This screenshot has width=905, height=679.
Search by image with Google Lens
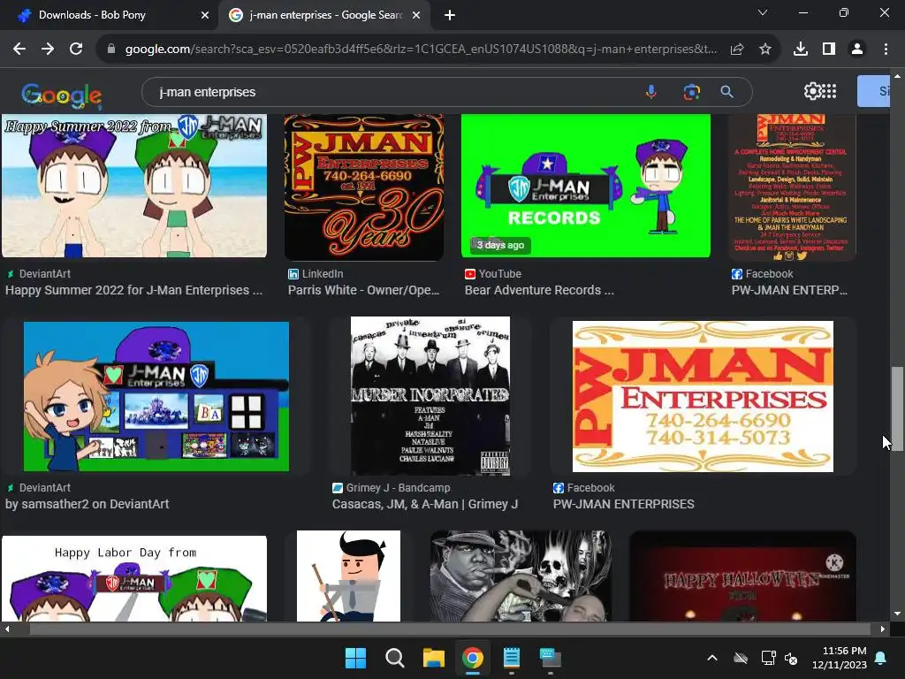tap(691, 92)
